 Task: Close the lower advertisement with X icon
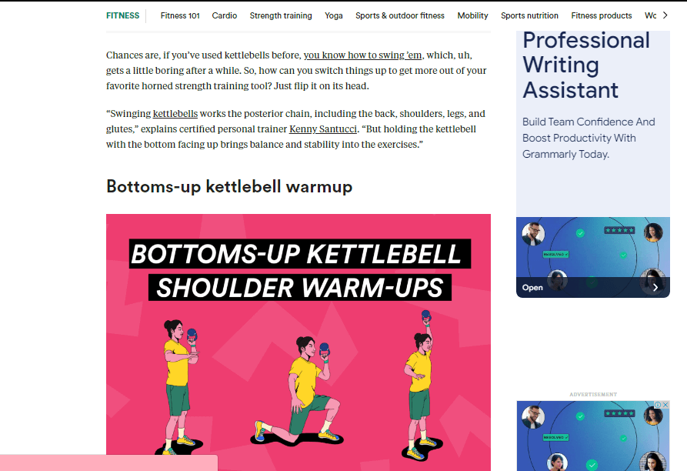coord(665,405)
